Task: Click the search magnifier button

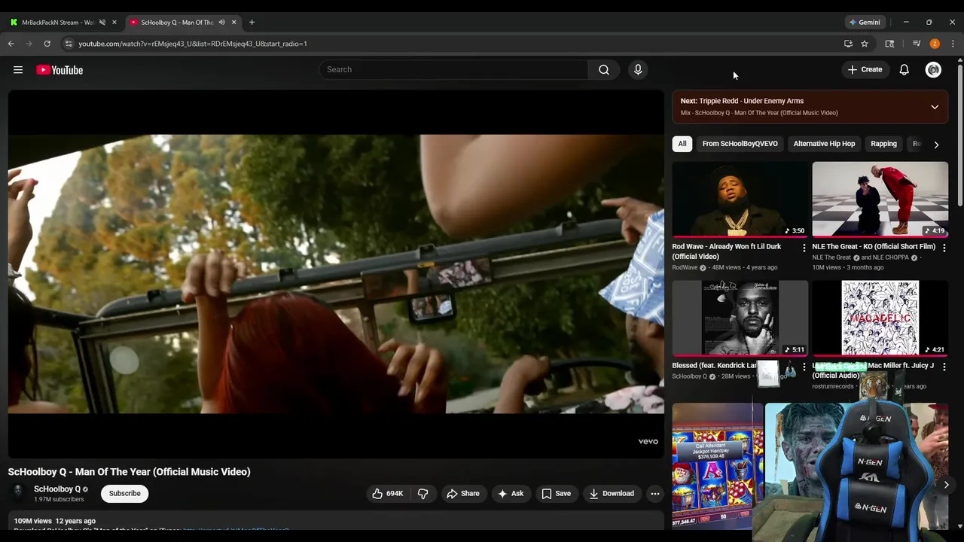Action: 604,70
